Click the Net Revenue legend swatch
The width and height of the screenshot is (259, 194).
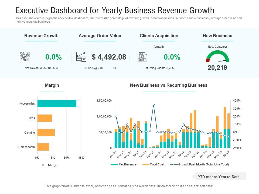[114, 164]
